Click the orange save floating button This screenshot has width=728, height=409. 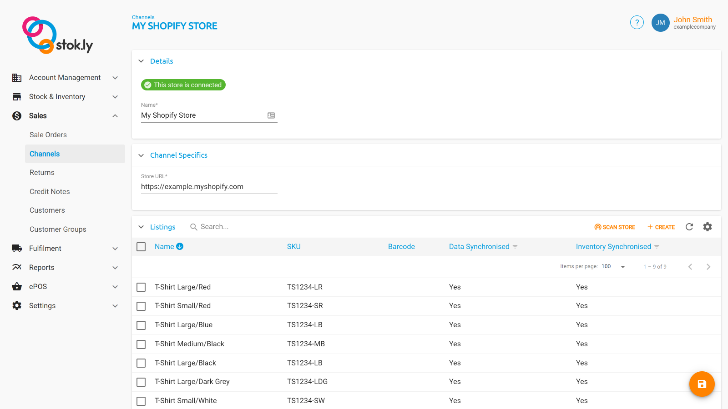click(x=702, y=384)
